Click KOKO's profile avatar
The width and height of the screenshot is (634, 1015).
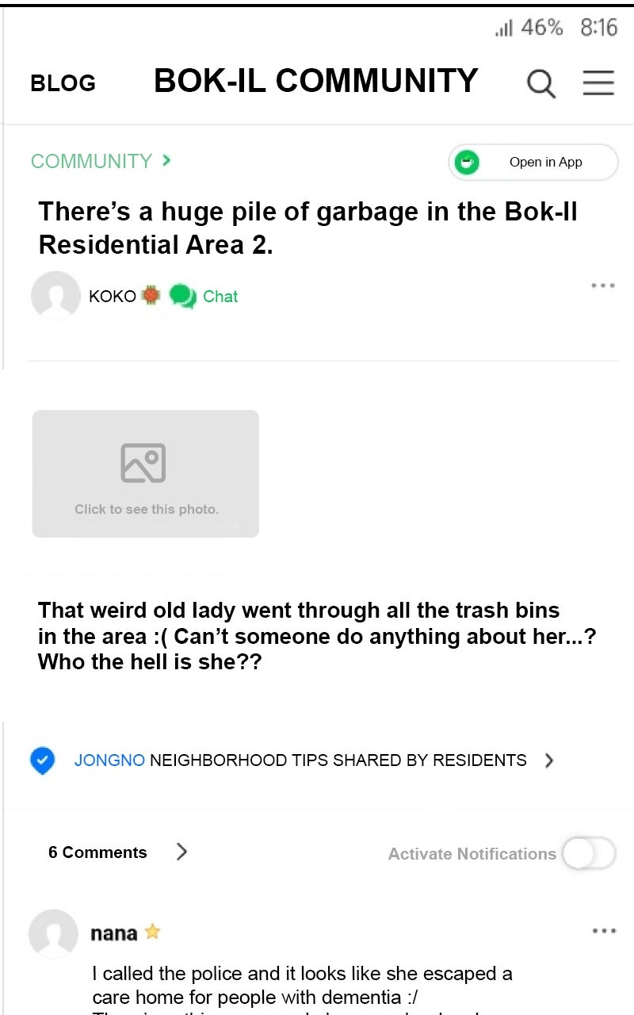[55, 296]
